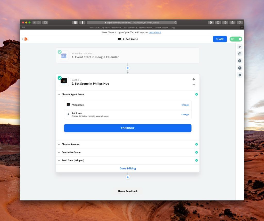Show all Safari tabs overview

(x=240, y=22)
